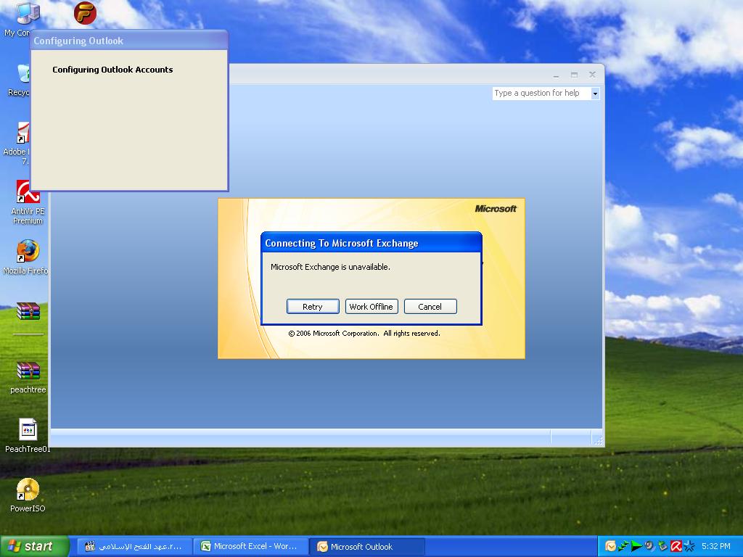Click the blue star-shaped tray icon
Screen dimensions: 743x557
pyautogui.click(x=689, y=546)
